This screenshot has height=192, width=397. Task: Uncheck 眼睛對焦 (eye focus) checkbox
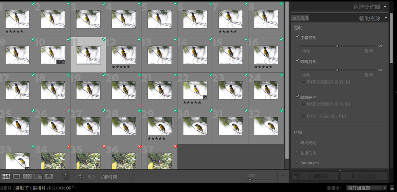[x=298, y=61]
